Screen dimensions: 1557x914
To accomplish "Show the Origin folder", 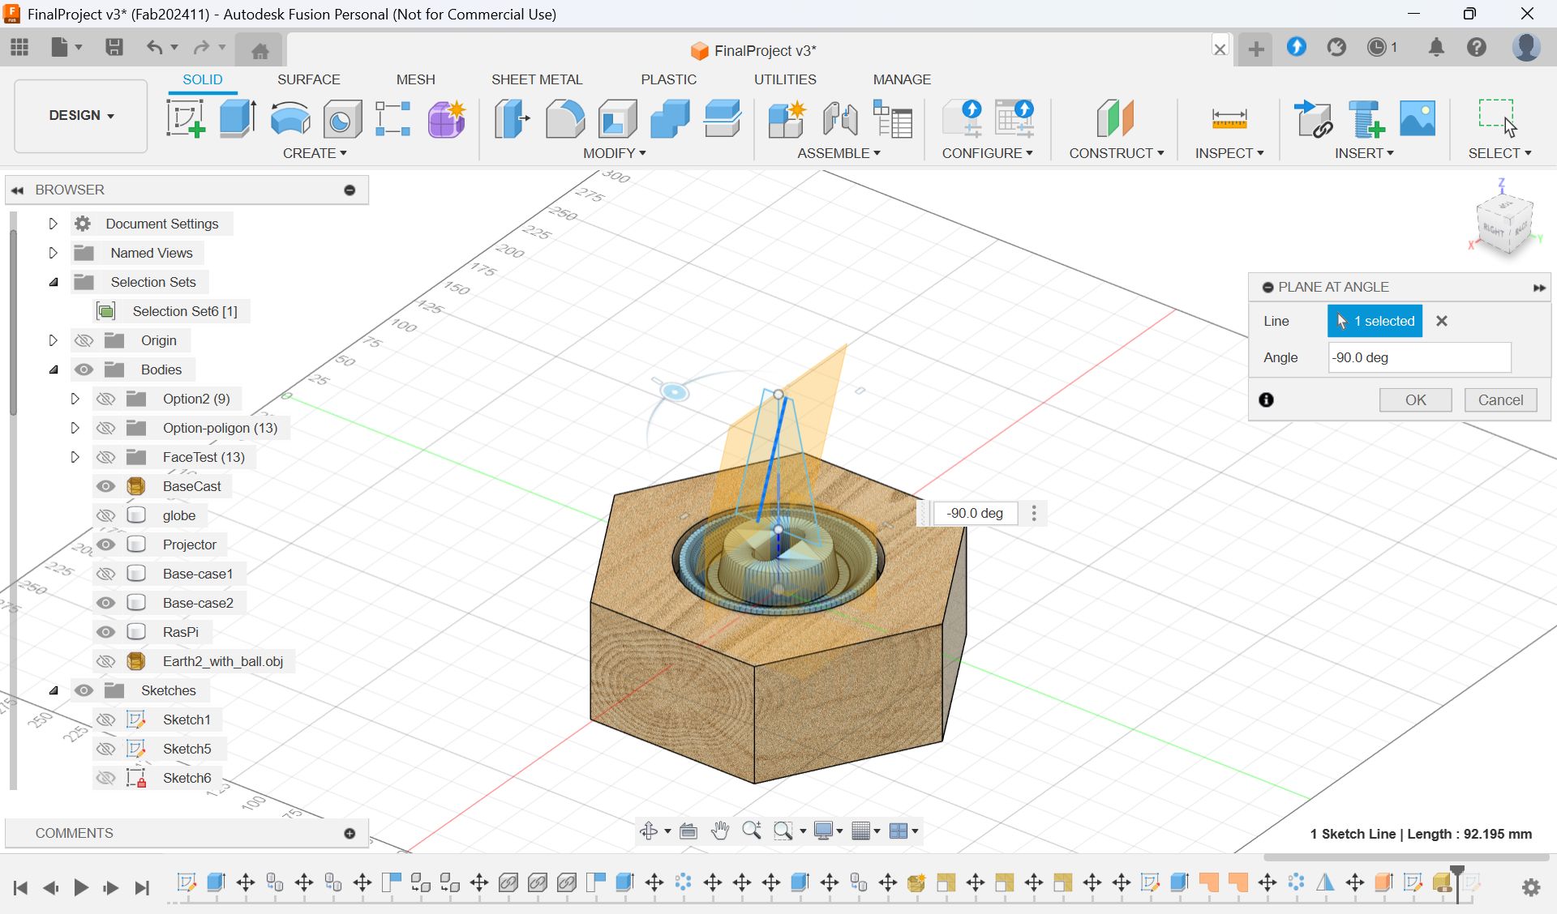I will (84, 340).
